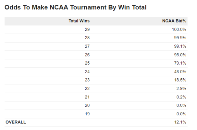Click the Odds To Make NCAA Tournament heading

coord(76,7)
